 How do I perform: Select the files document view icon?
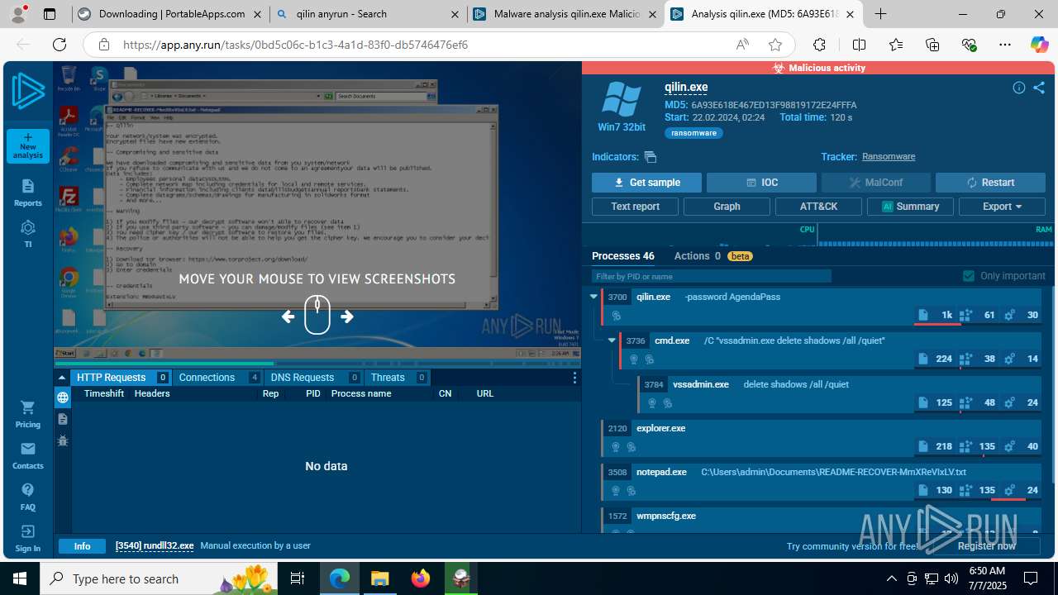click(x=63, y=420)
